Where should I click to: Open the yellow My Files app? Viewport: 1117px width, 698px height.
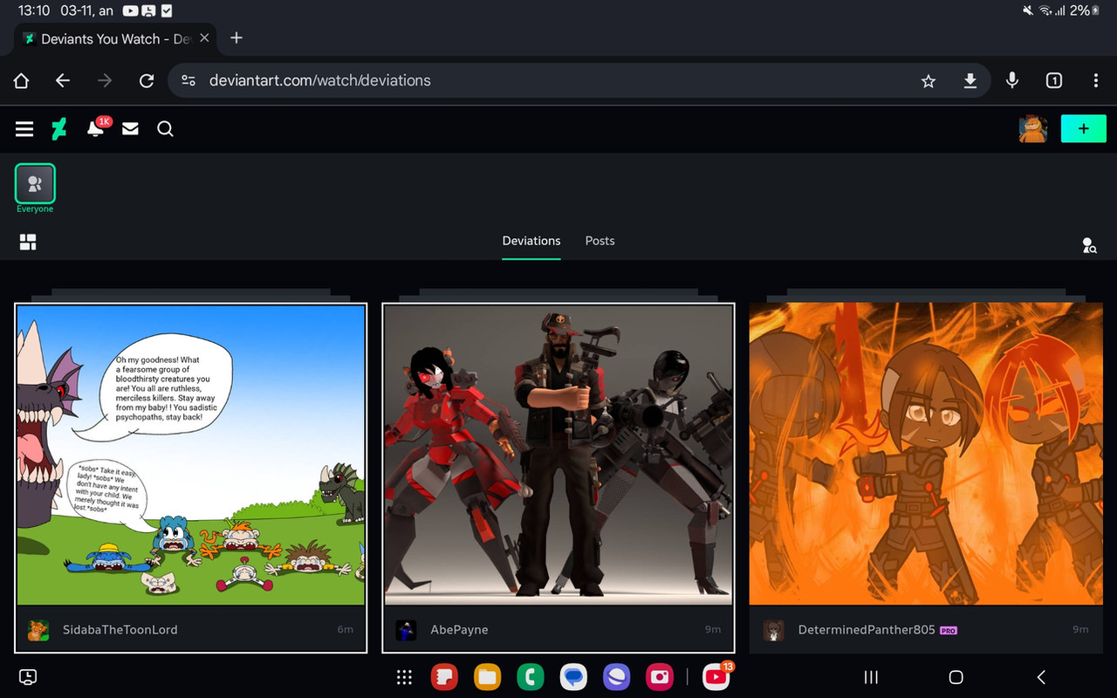[x=487, y=677]
